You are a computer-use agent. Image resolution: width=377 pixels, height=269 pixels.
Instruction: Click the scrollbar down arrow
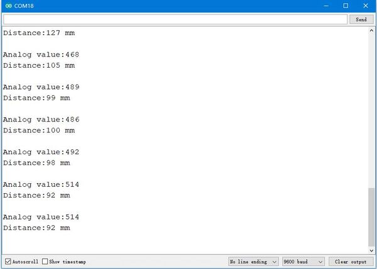[371, 251]
